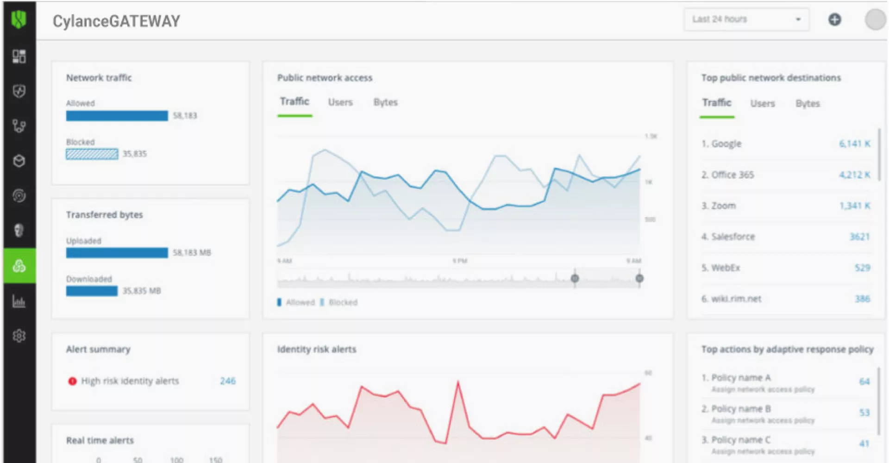Open the dashboard grid icon in sidebar
The height and width of the screenshot is (463, 889).
[x=19, y=56]
